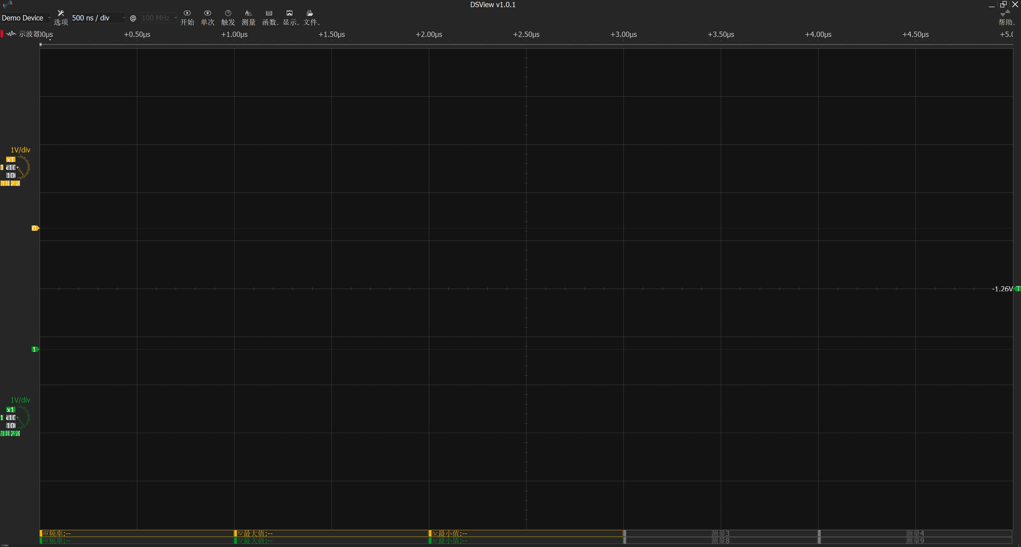Set green channel probe to x100
The image size is (1021, 547).
[x=10, y=425]
